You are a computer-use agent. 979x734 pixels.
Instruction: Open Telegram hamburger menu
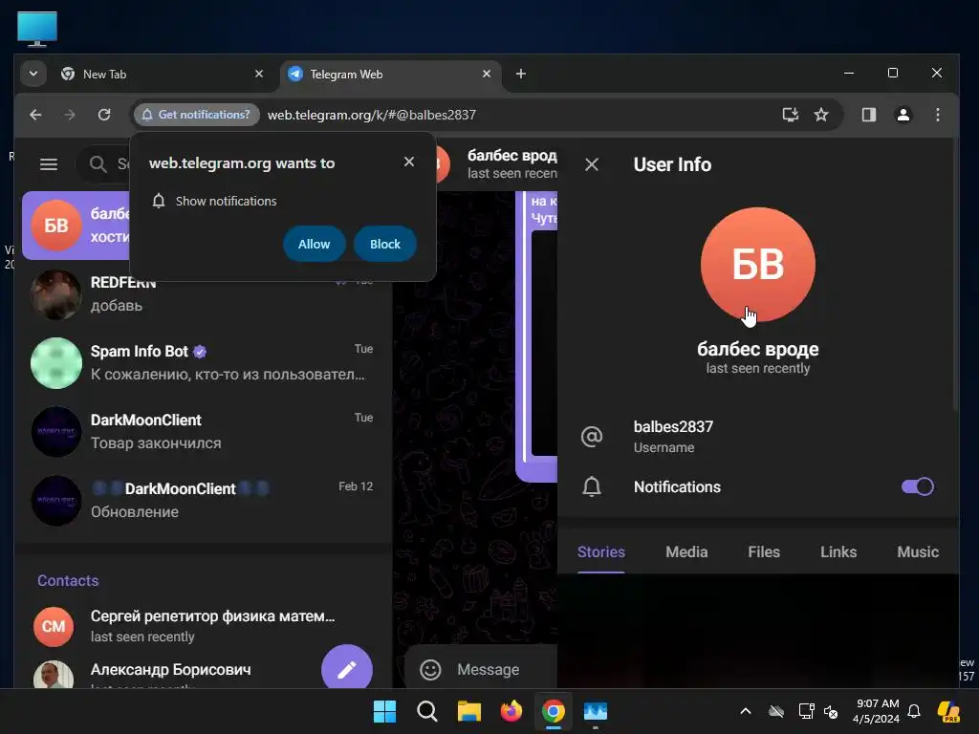point(49,164)
